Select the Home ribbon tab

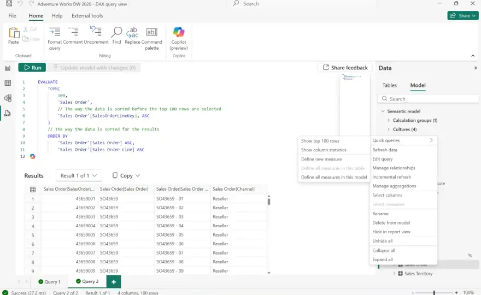[x=36, y=16]
